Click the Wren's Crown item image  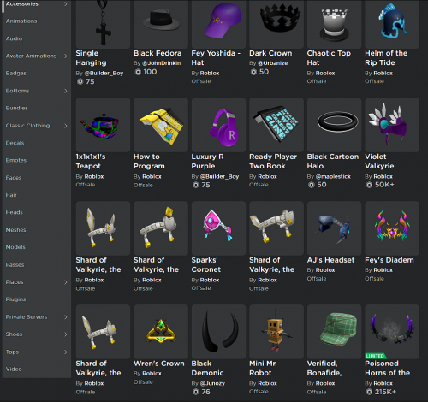(161, 332)
